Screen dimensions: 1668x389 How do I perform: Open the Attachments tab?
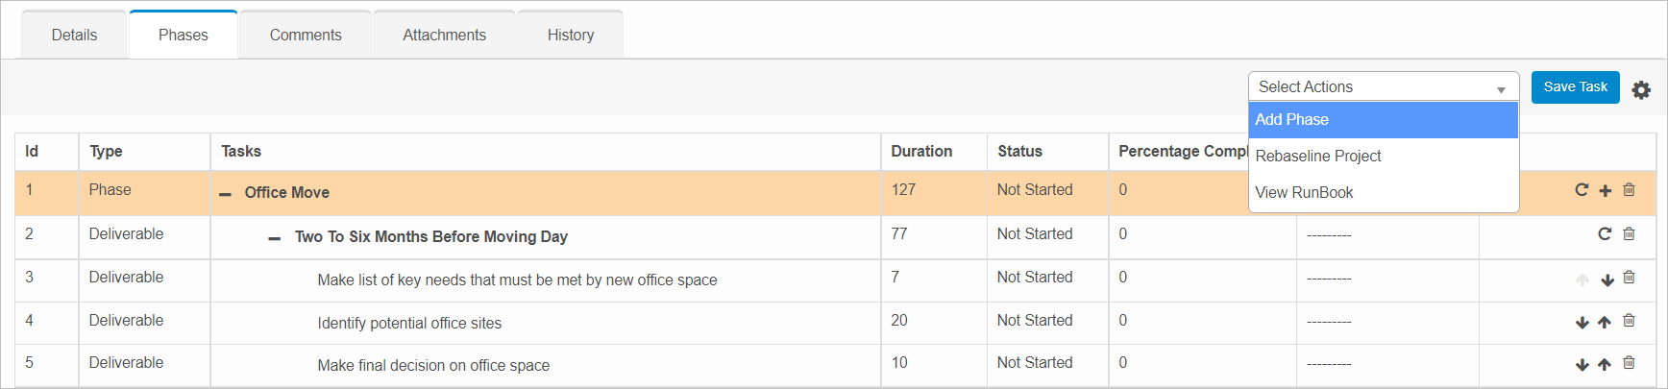coord(444,36)
